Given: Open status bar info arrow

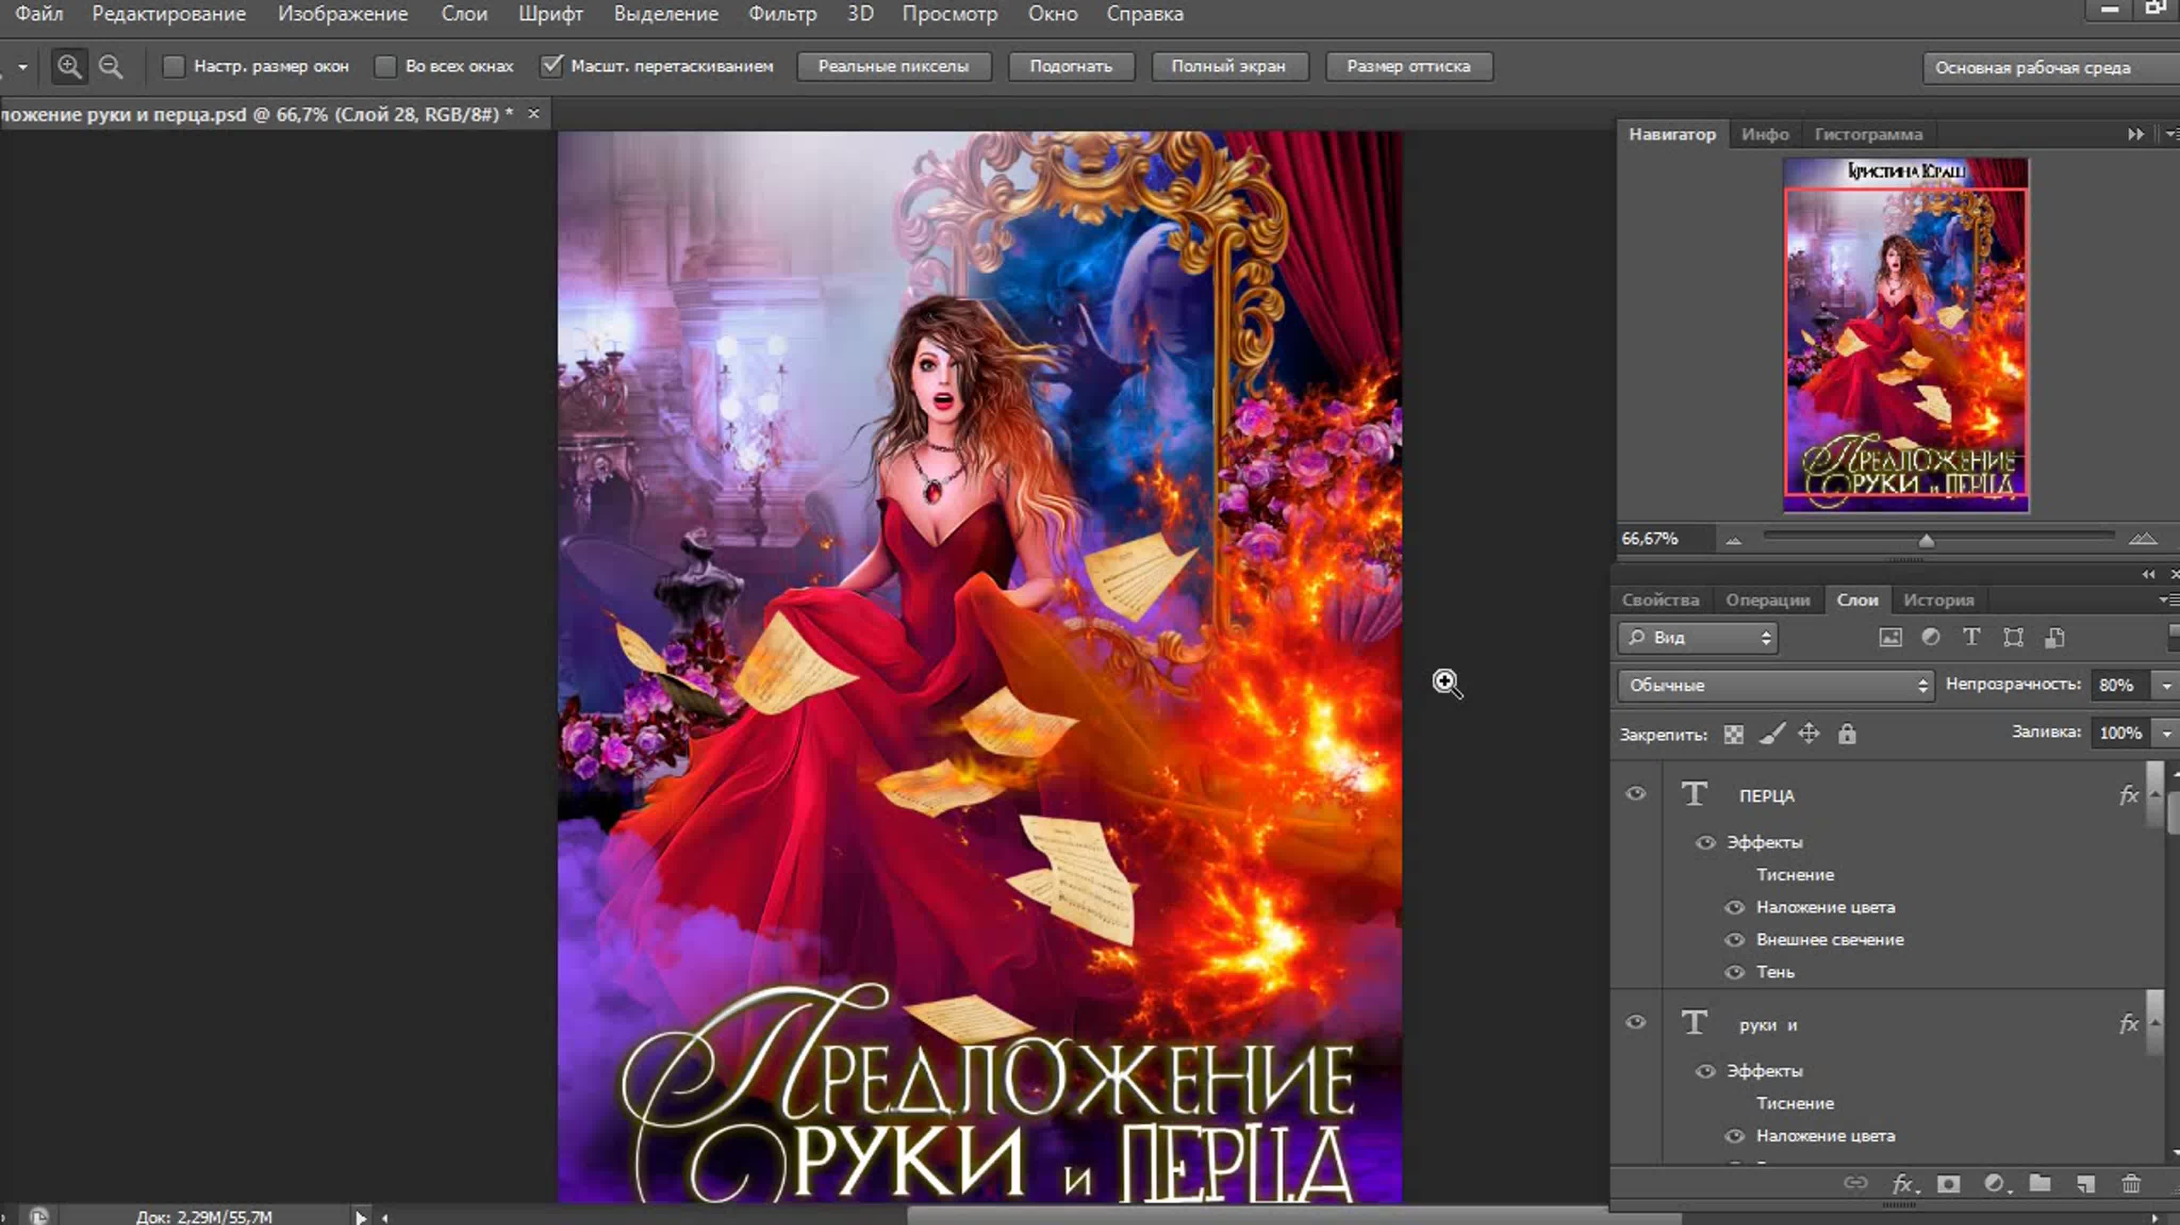Looking at the screenshot, I should click(x=361, y=1218).
